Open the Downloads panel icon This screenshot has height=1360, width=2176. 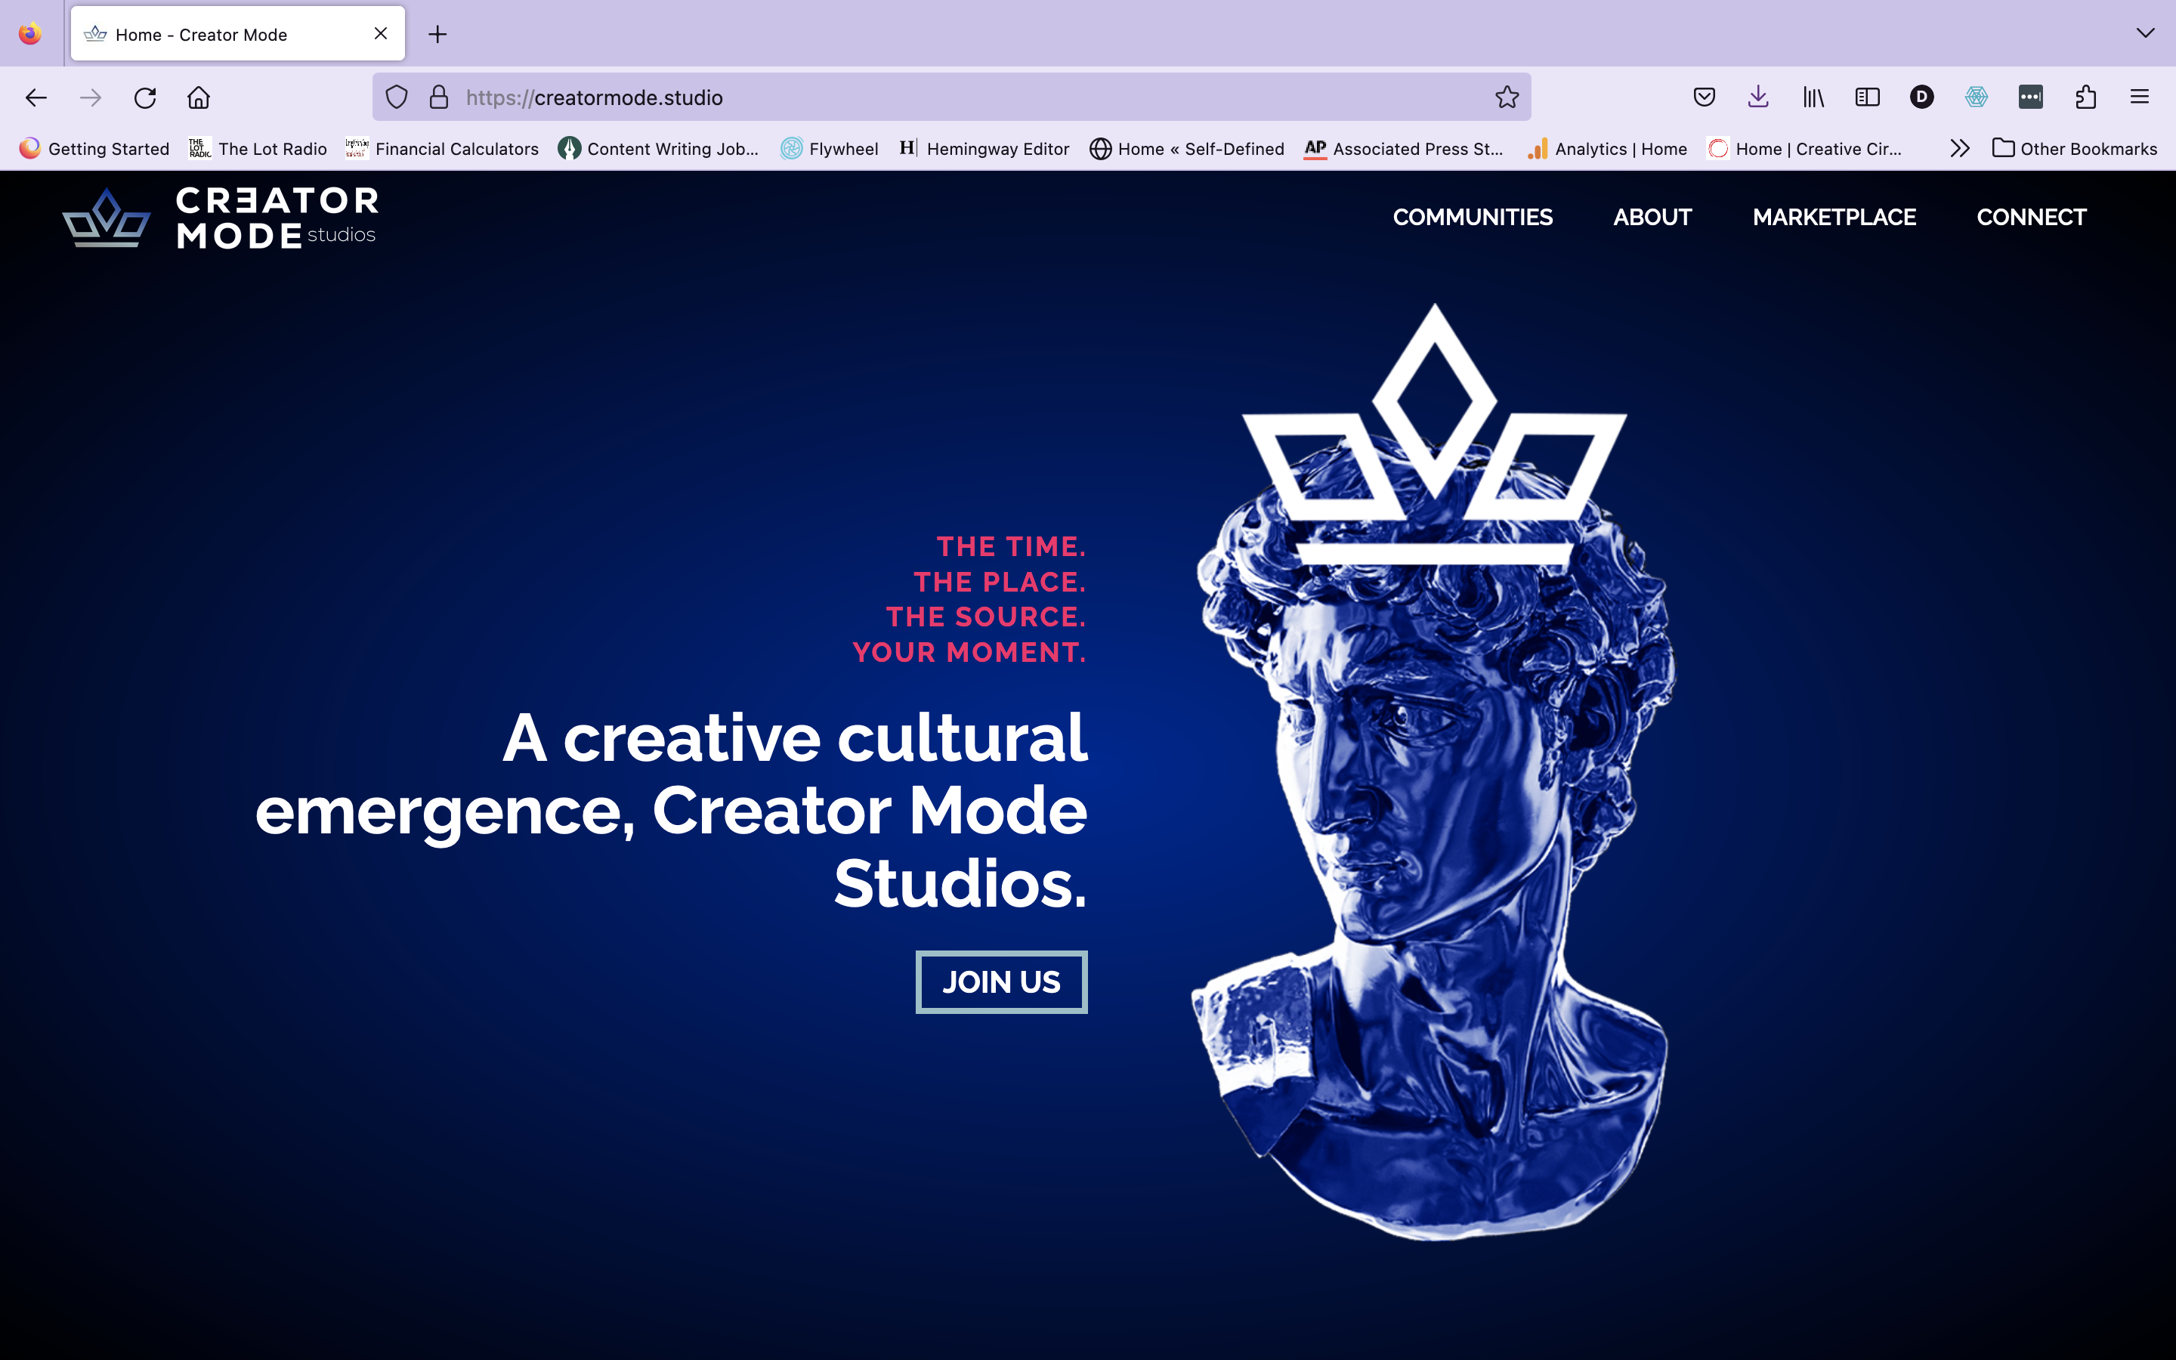[1758, 97]
